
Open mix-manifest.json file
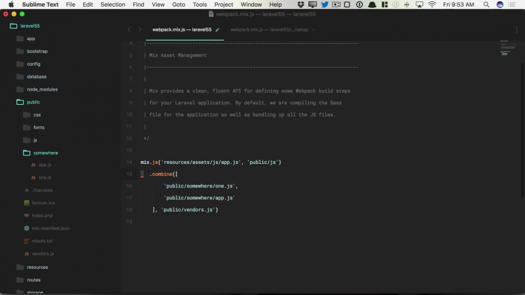coord(51,228)
